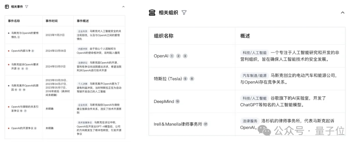Click the 内部冲突 tag
The image size is (356, 145).
click(83, 49)
